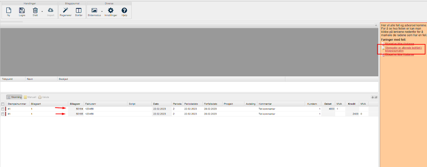Image resolution: width=427 pixels, height=167 pixels.
Task: Click the Bildemodus picture icon
Action: pyautogui.click(x=94, y=11)
